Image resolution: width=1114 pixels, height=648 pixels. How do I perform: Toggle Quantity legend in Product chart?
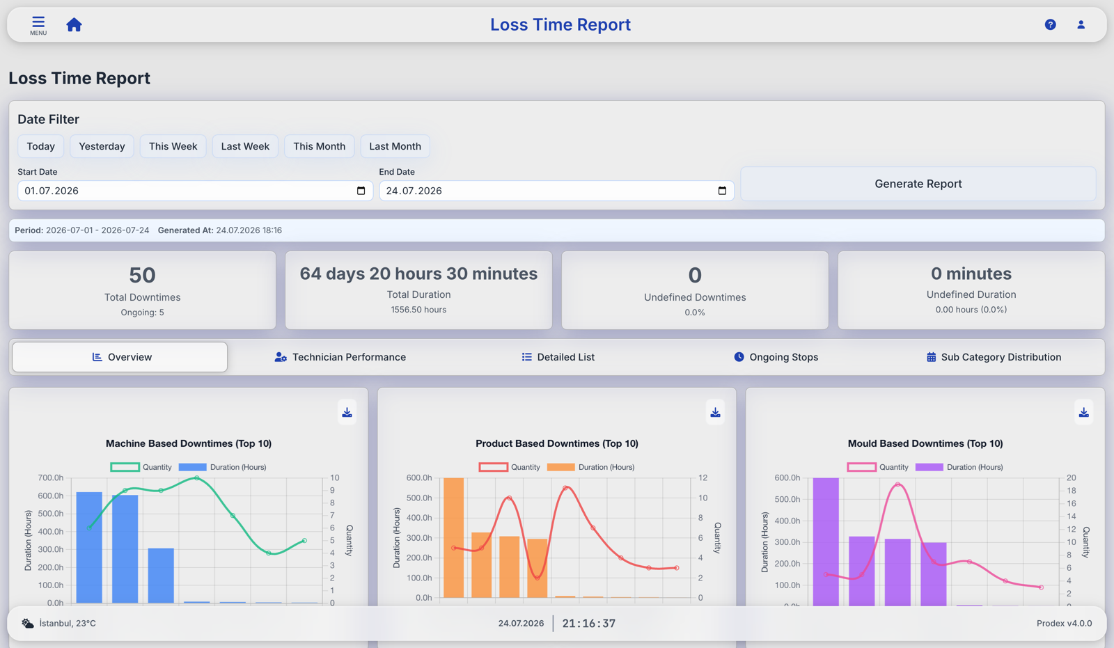(x=509, y=467)
